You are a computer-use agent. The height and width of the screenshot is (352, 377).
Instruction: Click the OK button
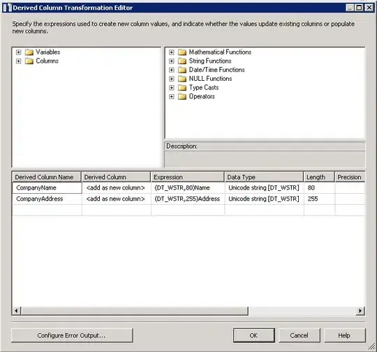[x=254, y=335]
